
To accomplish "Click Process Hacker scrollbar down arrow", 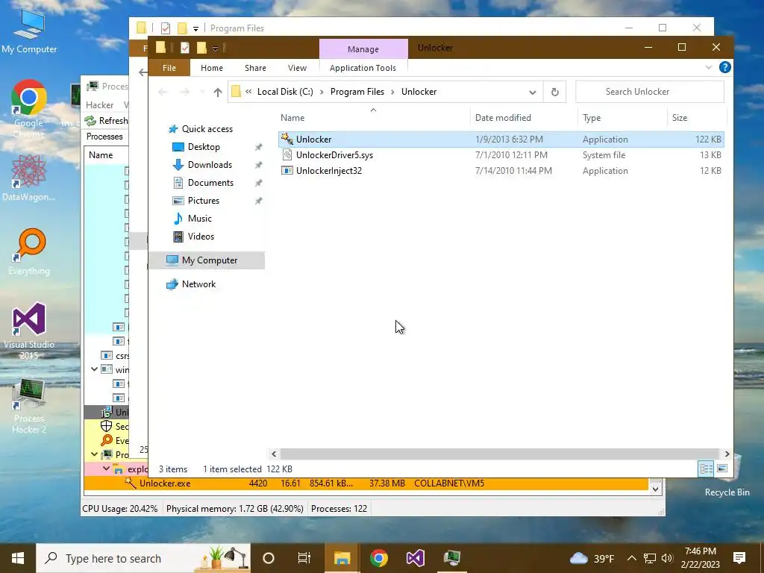I will [x=655, y=489].
